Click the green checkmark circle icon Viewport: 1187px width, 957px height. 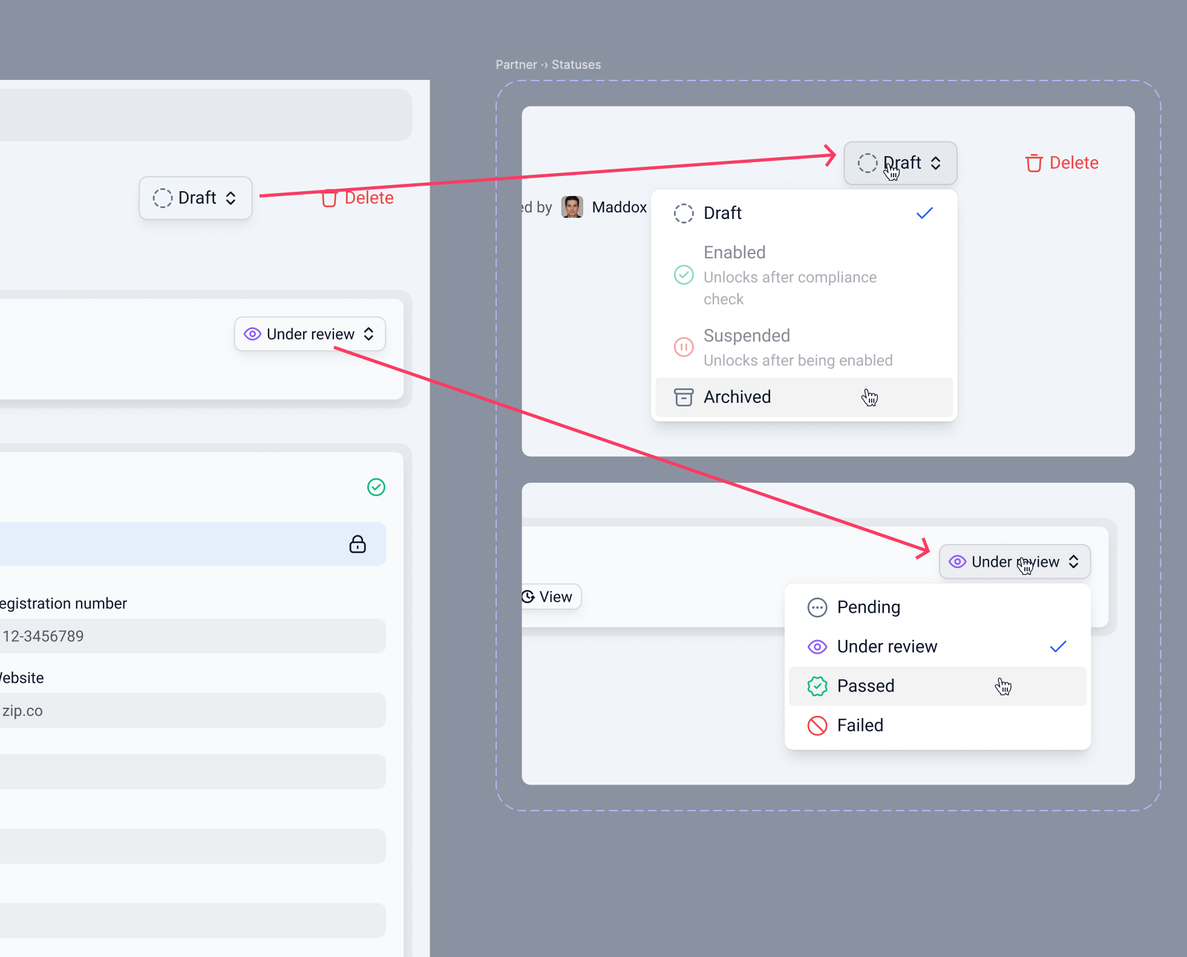pos(376,487)
